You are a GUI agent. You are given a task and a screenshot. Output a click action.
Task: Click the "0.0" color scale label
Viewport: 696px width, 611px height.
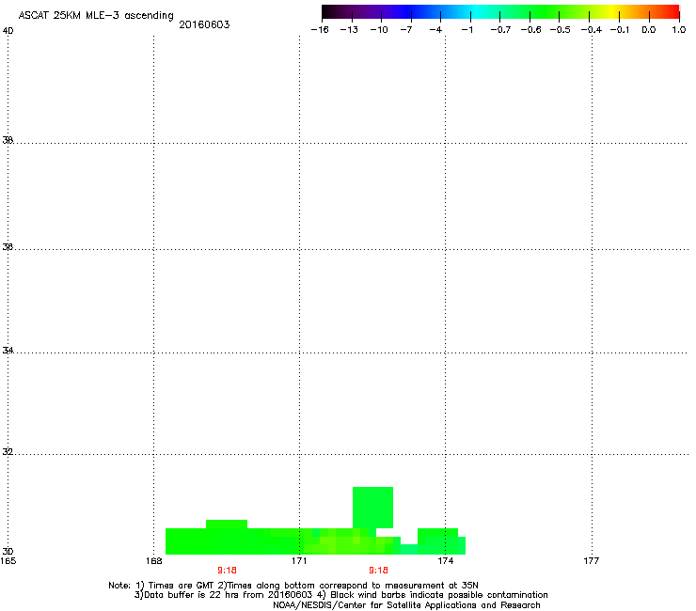[x=649, y=30]
